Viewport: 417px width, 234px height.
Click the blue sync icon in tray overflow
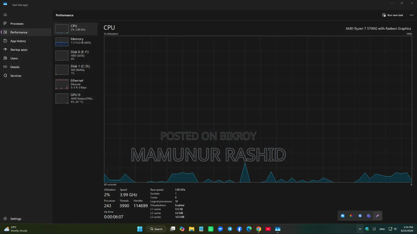(x=360, y=216)
